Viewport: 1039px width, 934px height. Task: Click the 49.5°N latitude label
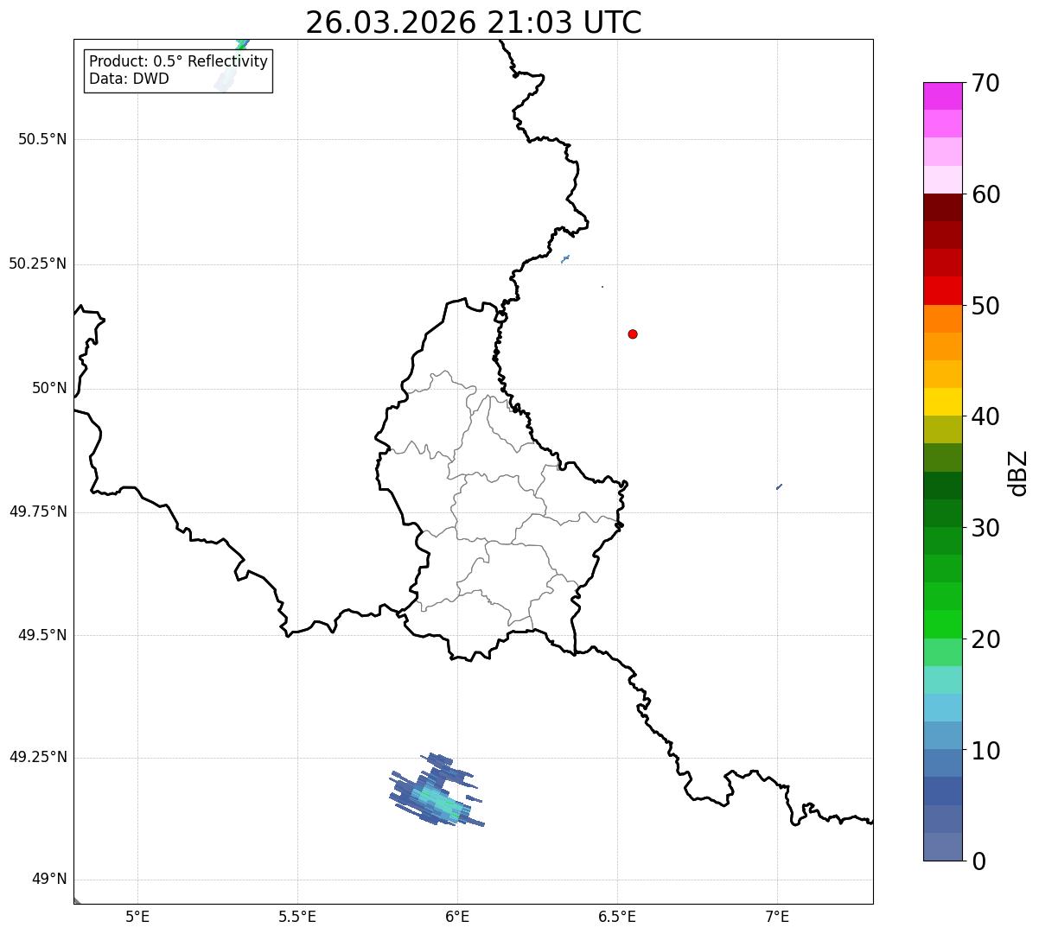point(42,635)
